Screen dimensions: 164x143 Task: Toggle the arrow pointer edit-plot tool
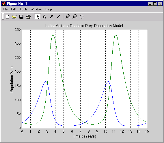pyautogui.click(x=38, y=17)
